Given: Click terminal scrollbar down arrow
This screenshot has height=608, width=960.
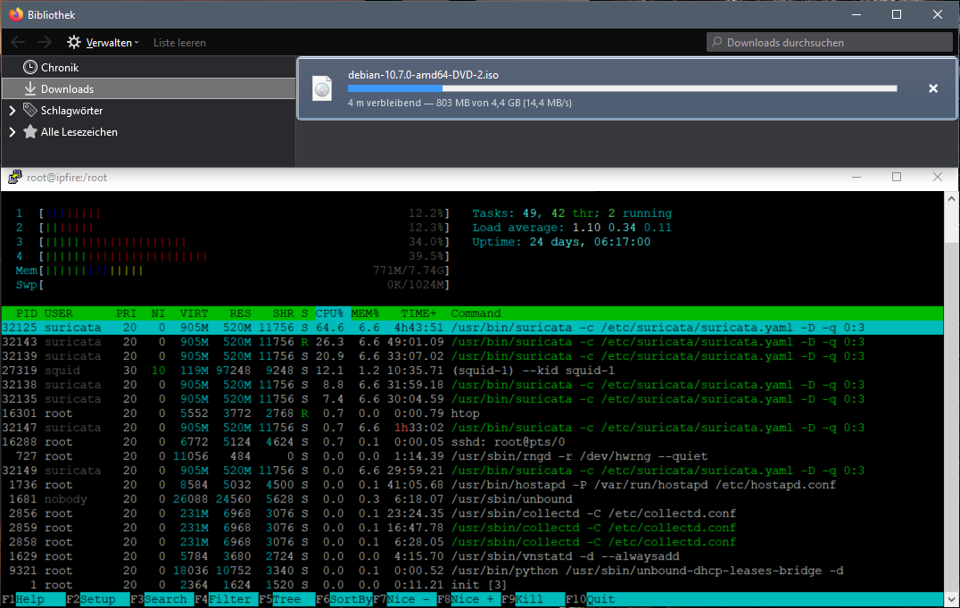Looking at the screenshot, I should 951,599.
